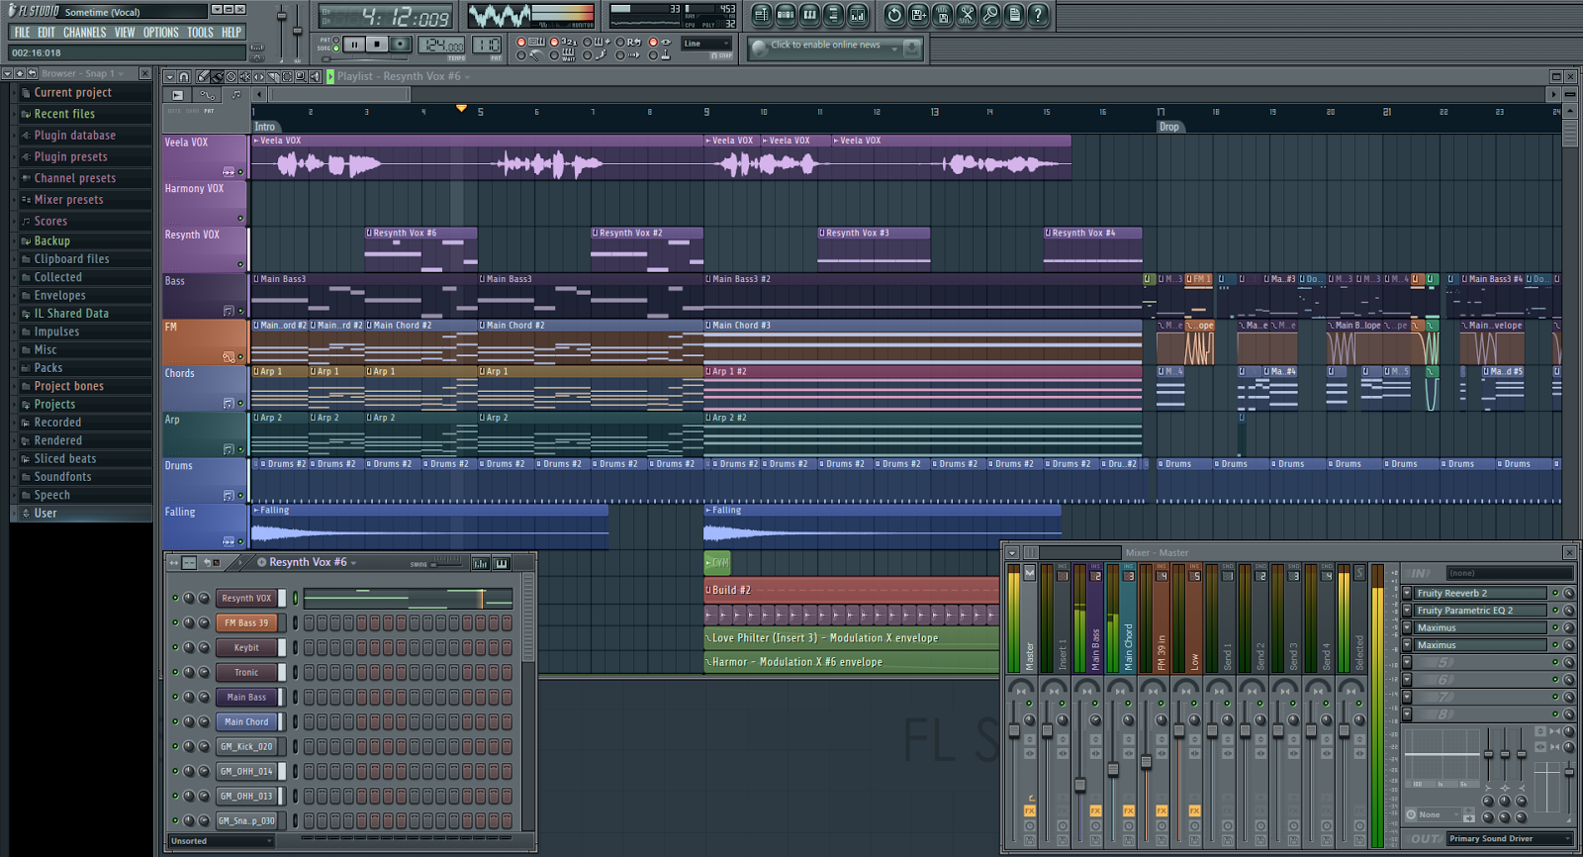Click the Record button in transport
Image resolution: width=1583 pixels, height=857 pixels.
(x=400, y=45)
